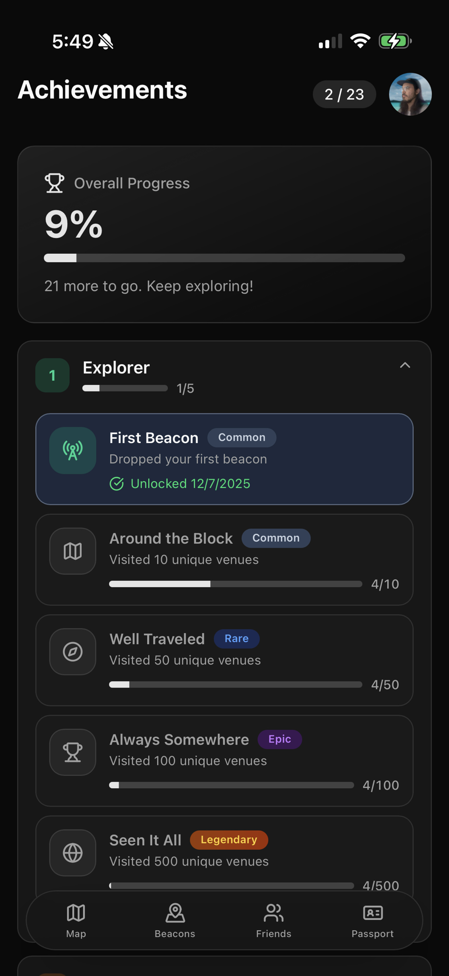The image size is (449, 976).
Task: Tap the Legendary rarity badge
Action: coord(229,839)
